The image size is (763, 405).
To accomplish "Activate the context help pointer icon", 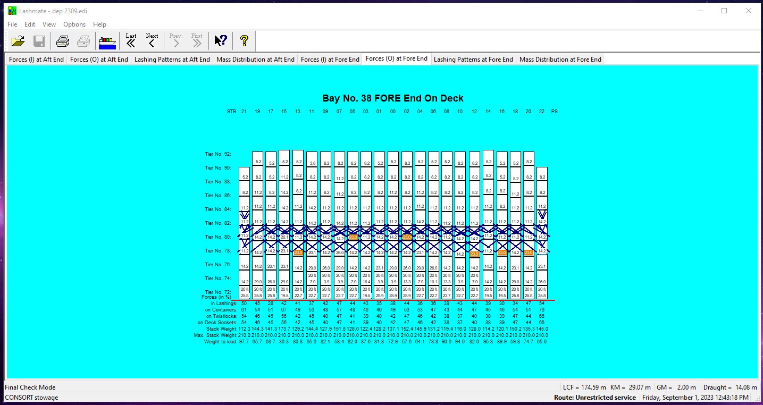I will point(221,41).
